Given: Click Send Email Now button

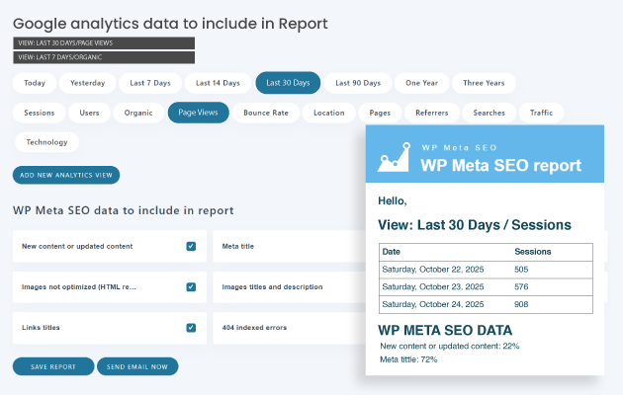Looking at the screenshot, I should 137,366.
